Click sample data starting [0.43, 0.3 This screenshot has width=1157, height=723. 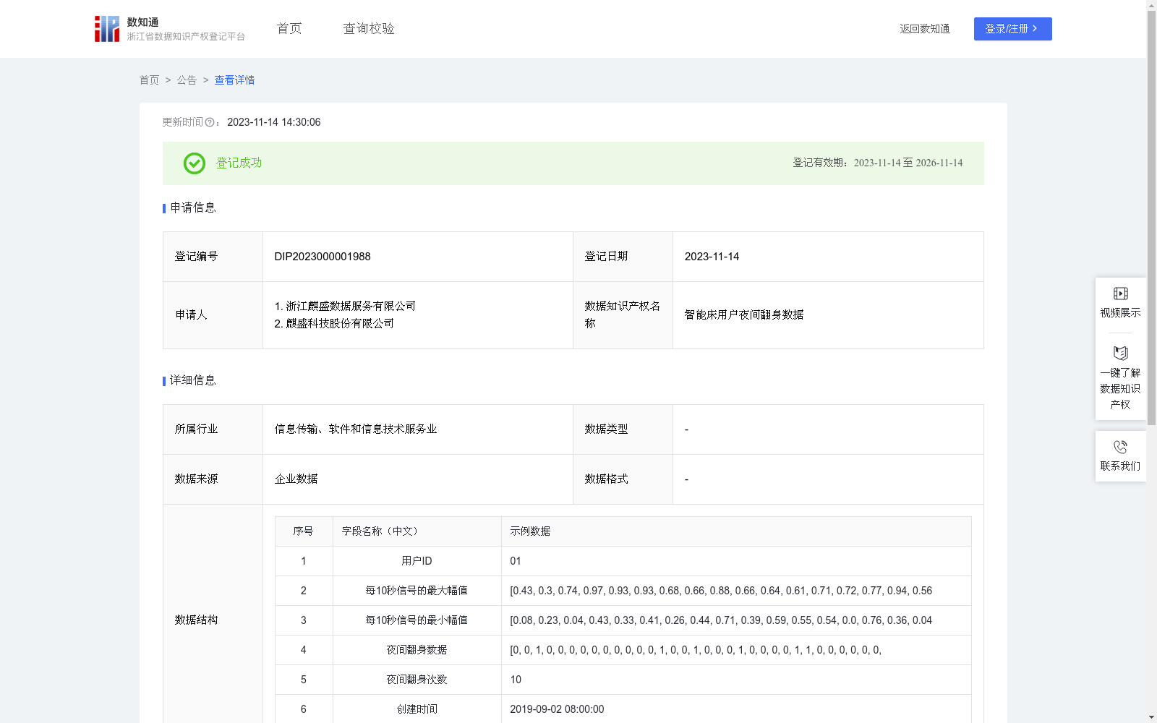[x=721, y=591]
